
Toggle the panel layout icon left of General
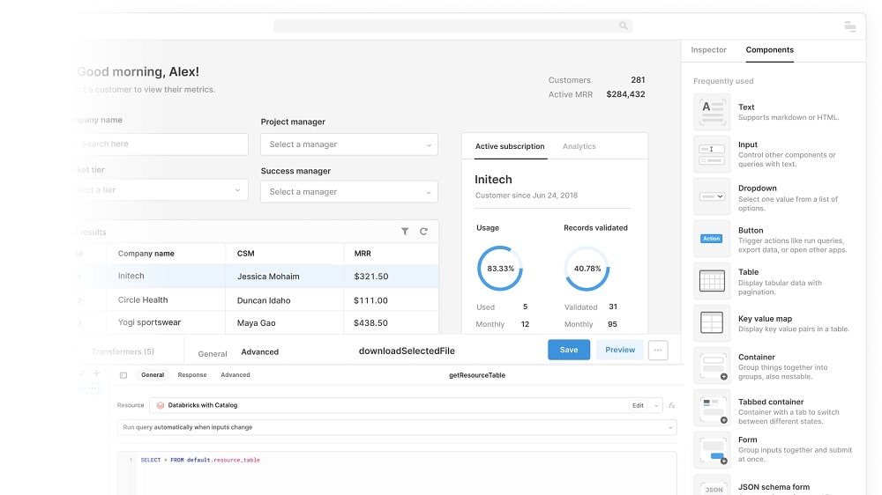(x=123, y=375)
